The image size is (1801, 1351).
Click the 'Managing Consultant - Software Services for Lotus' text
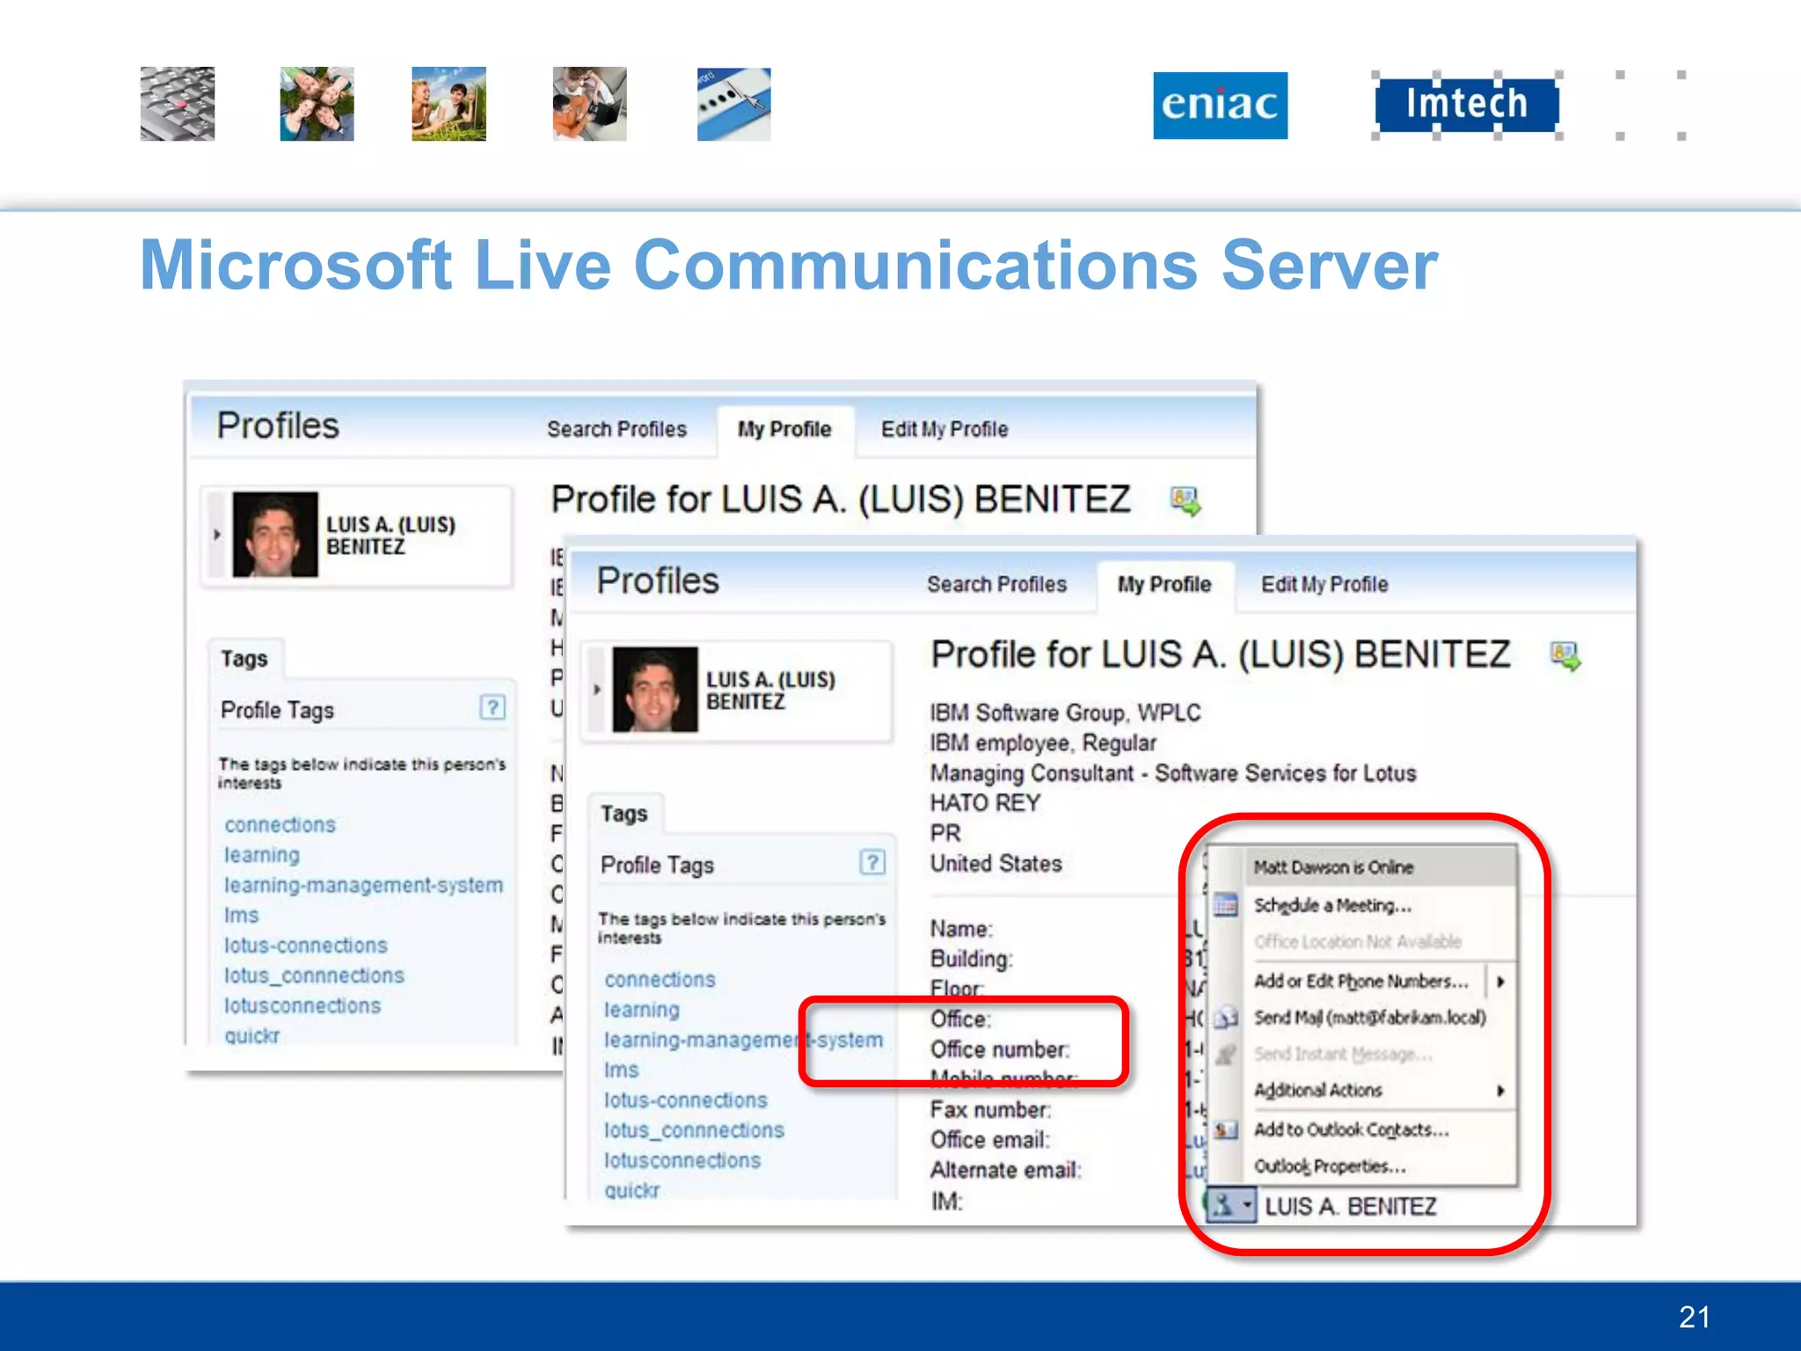[1173, 773]
